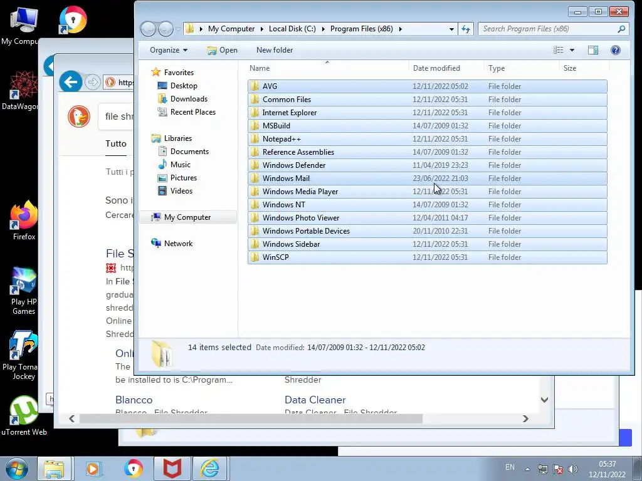
Task: Select the Reference Assemblies folder
Action: [x=427, y=152]
